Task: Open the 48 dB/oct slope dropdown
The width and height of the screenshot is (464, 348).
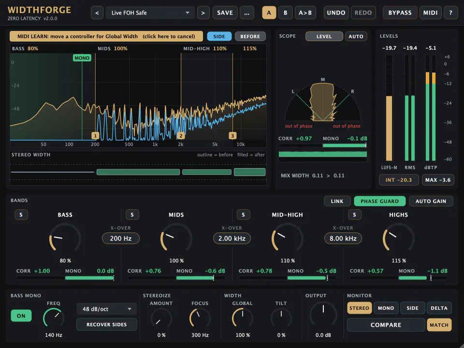Action: (x=106, y=309)
